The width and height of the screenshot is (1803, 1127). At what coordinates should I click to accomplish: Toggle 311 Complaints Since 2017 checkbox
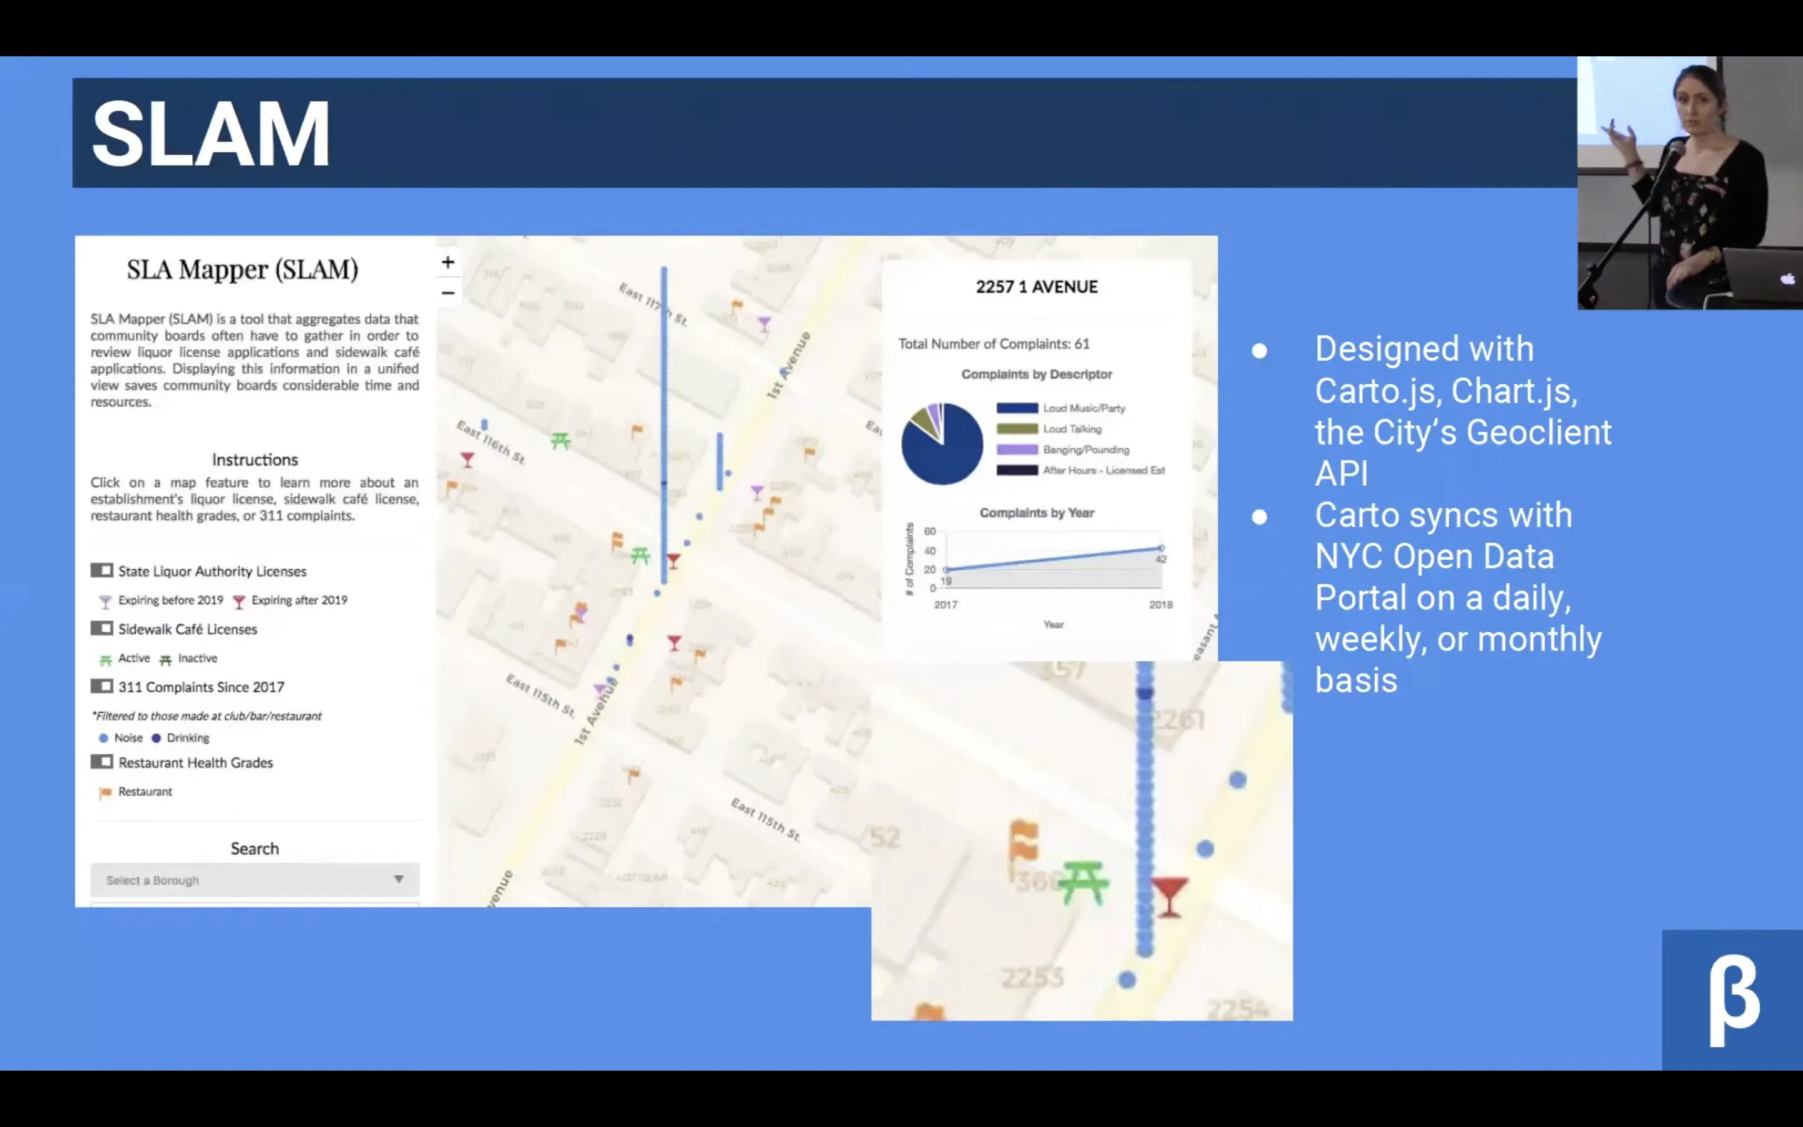coord(102,686)
